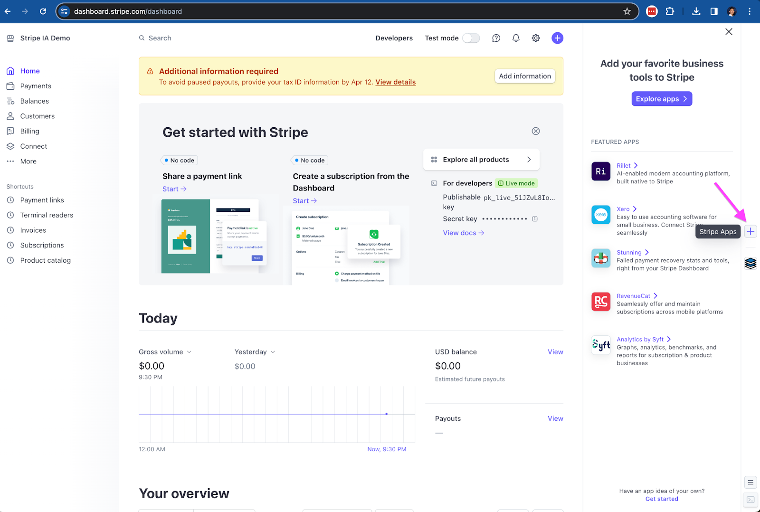Reveal secret key info icon
The height and width of the screenshot is (512, 760).
coord(535,219)
